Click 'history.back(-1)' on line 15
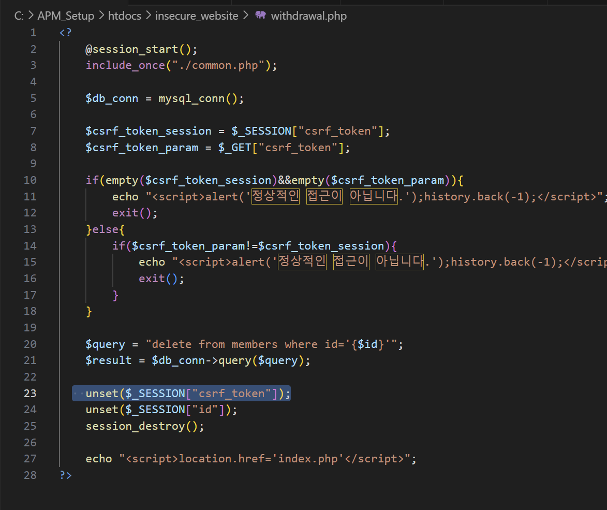Image resolution: width=607 pixels, height=510 pixels. pyautogui.click(x=504, y=262)
